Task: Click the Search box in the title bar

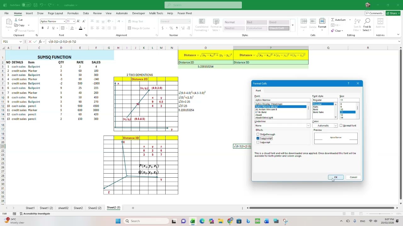Action: point(203,5)
